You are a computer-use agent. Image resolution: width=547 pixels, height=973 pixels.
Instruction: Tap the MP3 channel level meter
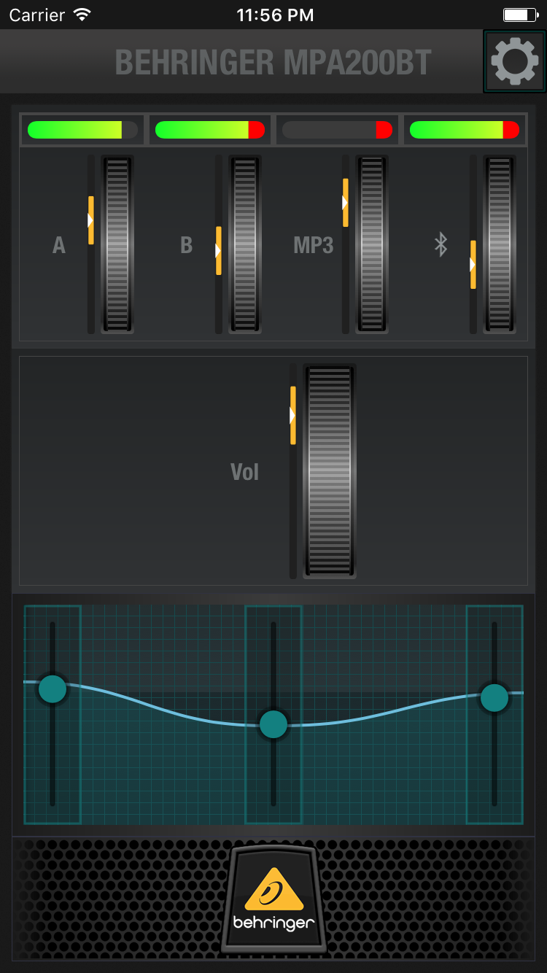[x=337, y=130]
